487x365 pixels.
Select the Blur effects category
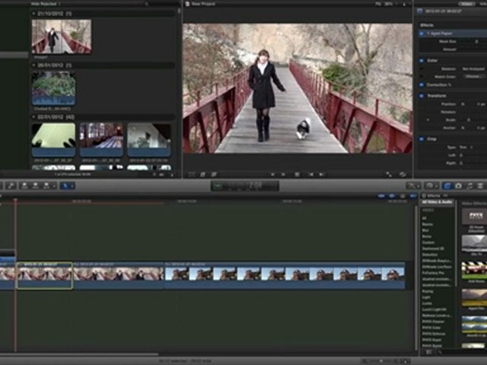426,230
